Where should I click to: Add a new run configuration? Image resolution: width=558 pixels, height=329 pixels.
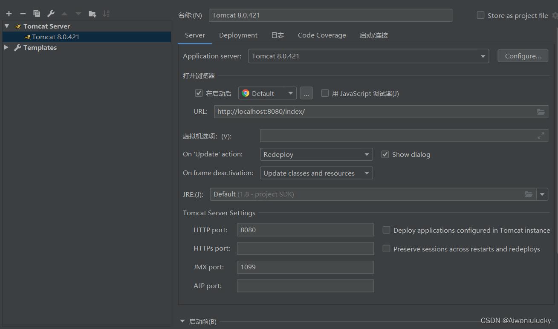click(9, 14)
